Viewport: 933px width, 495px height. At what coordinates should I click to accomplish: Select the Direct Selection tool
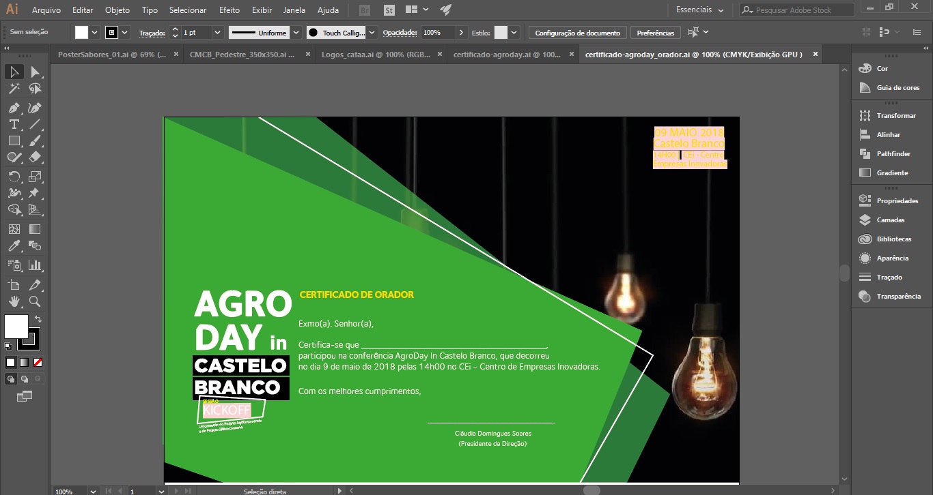point(35,72)
